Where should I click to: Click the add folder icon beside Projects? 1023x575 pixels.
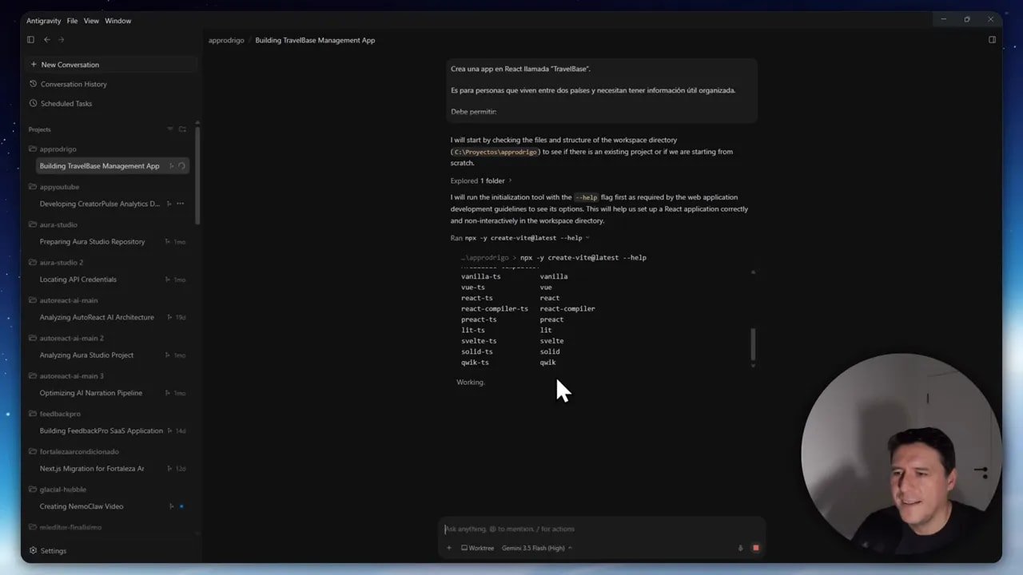(182, 129)
